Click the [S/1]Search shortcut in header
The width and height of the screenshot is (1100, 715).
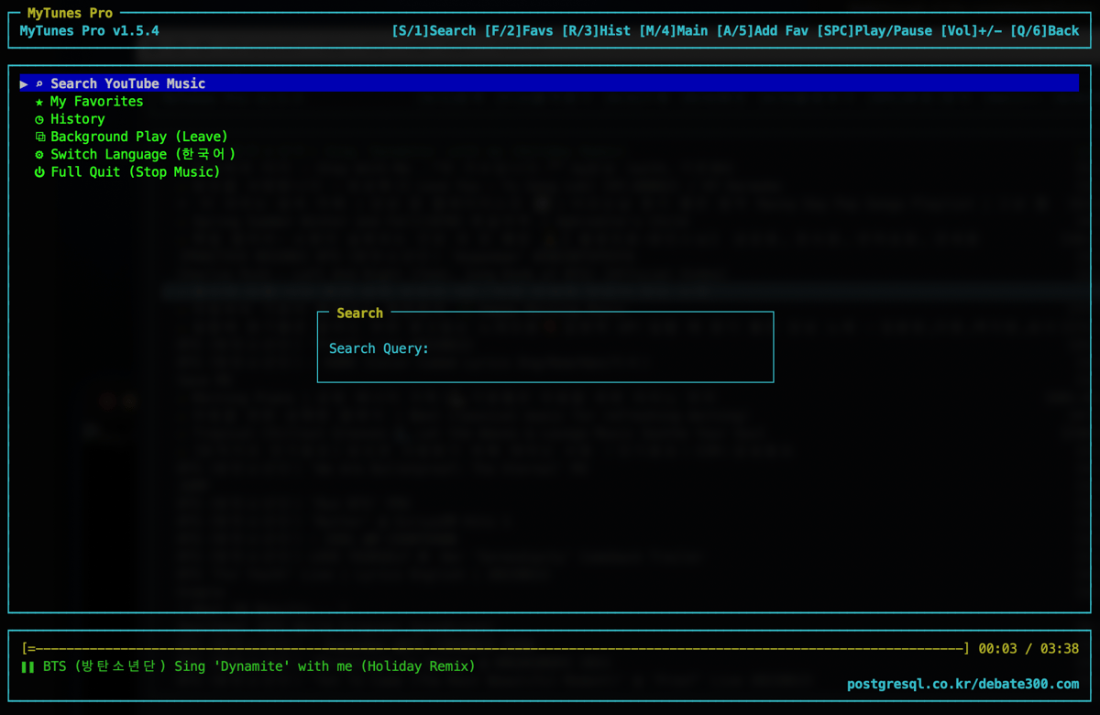(x=434, y=31)
